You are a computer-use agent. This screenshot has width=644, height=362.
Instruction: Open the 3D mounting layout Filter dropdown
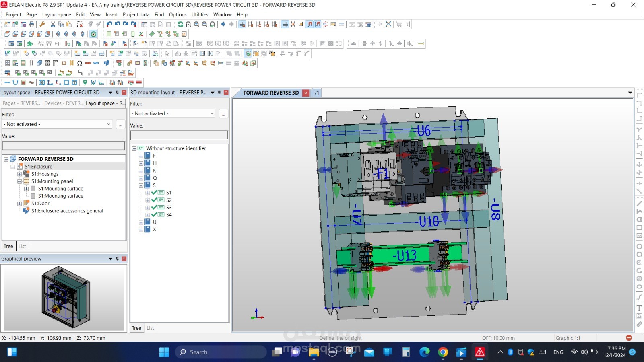pos(212,114)
